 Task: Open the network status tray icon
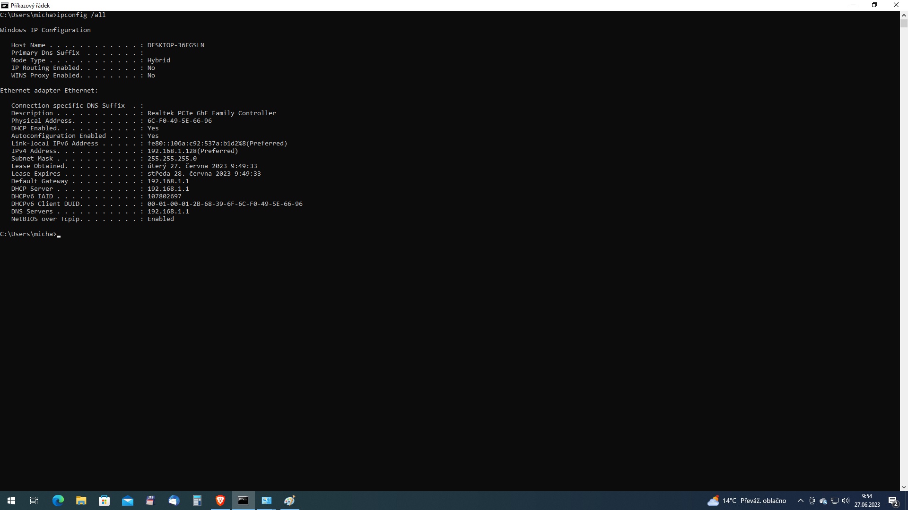(x=835, y=501)
